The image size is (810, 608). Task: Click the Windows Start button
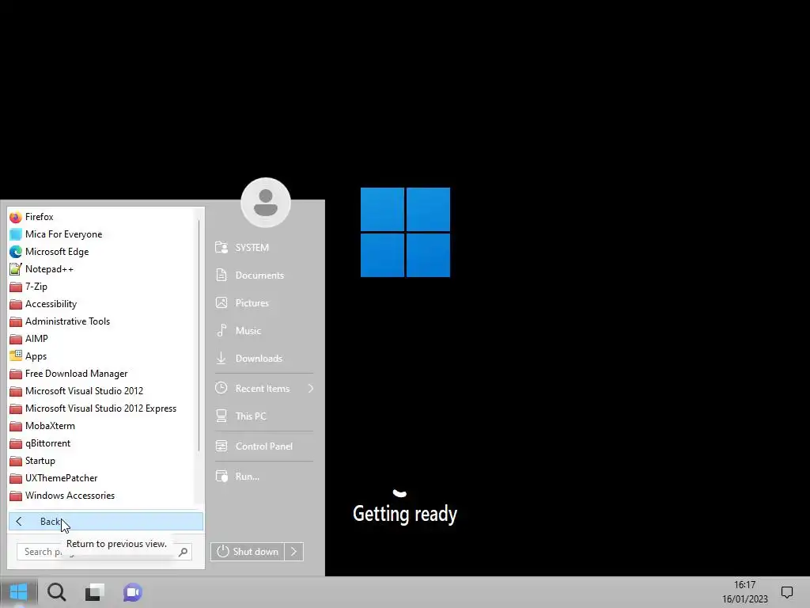pos(19,592)
